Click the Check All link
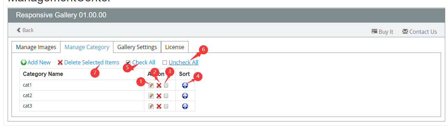The width and height of the screenshot is (448, 126). pyautogui.click(x=144, y=62)
